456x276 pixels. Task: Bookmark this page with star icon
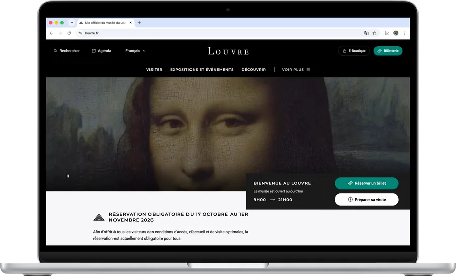click(x=374, y=33)
